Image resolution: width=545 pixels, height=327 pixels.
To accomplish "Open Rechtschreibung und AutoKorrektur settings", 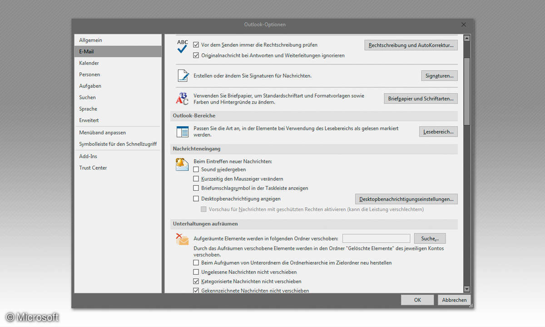I will (x=411, y=45).
